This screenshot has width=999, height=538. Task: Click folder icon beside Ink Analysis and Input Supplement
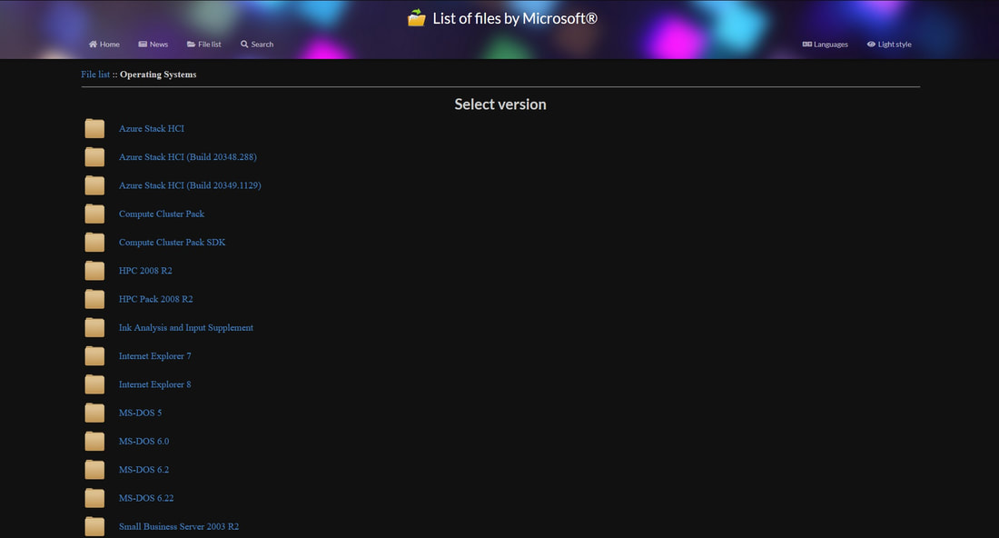[94, 328]
